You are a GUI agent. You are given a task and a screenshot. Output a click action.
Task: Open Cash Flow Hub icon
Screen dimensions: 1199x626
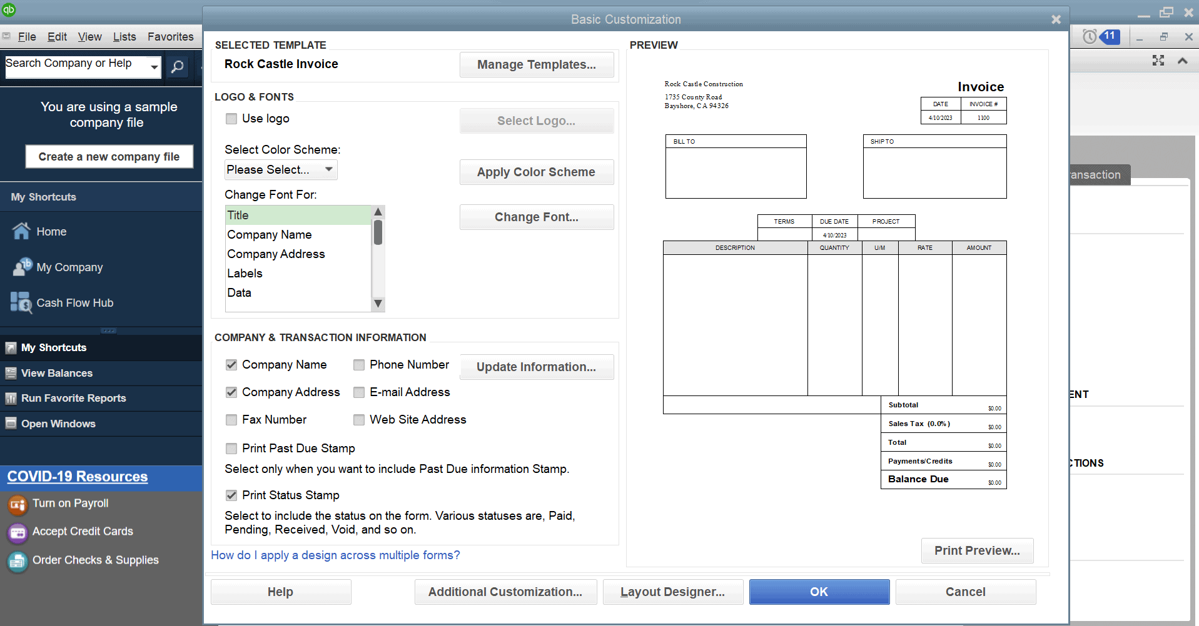pos(21,302)
